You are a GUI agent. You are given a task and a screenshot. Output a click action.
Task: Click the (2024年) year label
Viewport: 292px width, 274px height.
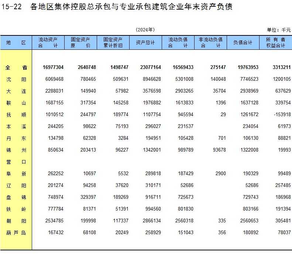tap(145, 30)
